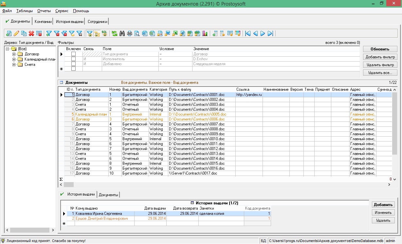402x244 pixels.
Task: Go to previous record arrow
Action: tap(255, 33)
